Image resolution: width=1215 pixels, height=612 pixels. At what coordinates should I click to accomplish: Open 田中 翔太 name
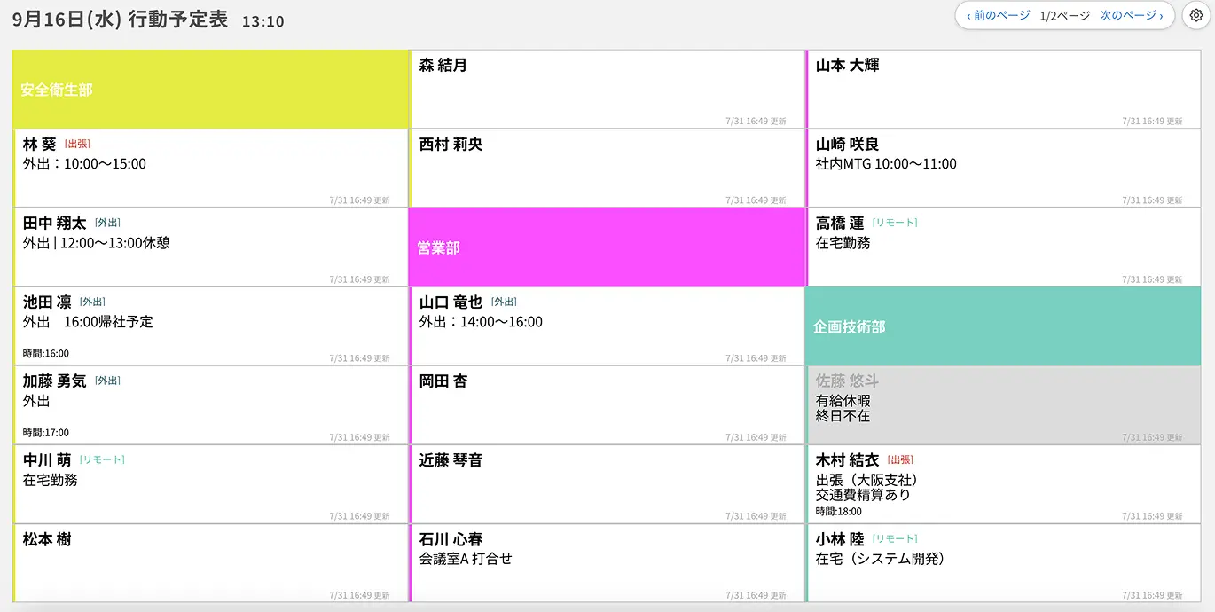pyautogui.click(x=54, y=224)
